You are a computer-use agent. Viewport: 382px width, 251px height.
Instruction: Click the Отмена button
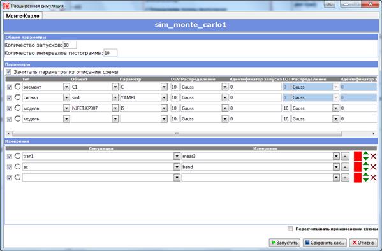pyautogui.click(x=364, y=243)
